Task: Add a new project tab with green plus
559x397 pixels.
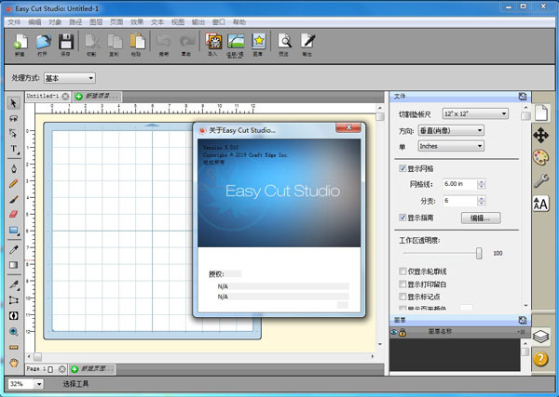Action: [79, 97]
